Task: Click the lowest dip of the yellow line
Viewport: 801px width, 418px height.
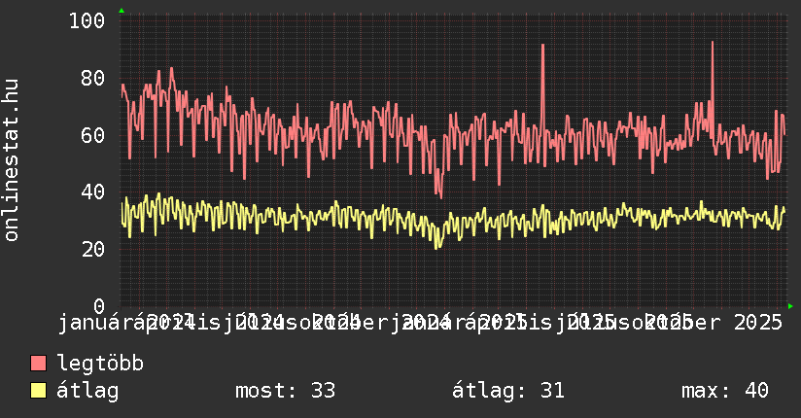Action: pyautogui.click(x=437, y=246)
